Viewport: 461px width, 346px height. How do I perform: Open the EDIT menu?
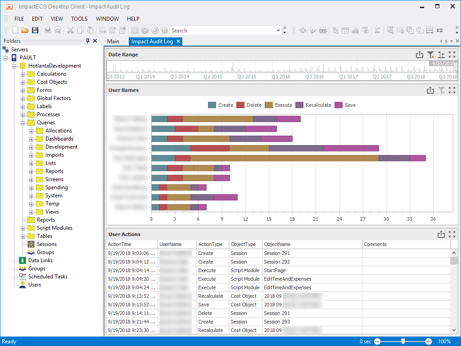[x=37, y=18]
